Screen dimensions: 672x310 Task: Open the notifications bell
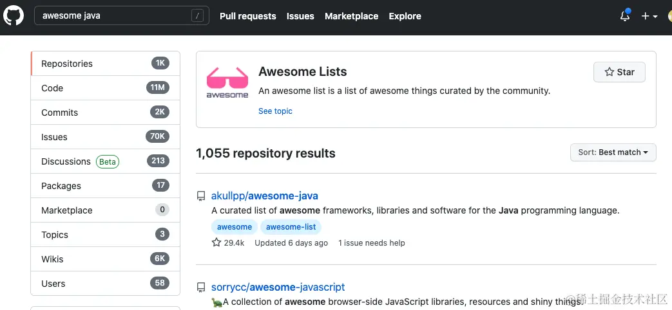click(x=624, y=16)
